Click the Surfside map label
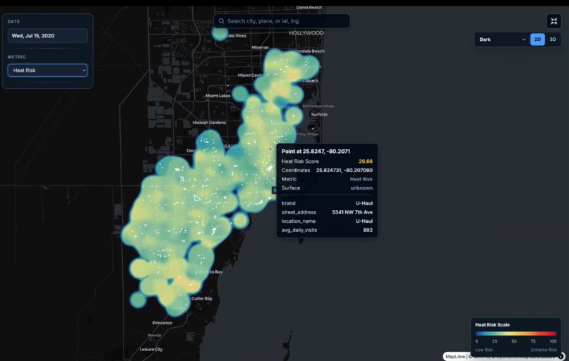Image resolution: width=569 pixels, height=361 pixels. (x=319, y=114)
